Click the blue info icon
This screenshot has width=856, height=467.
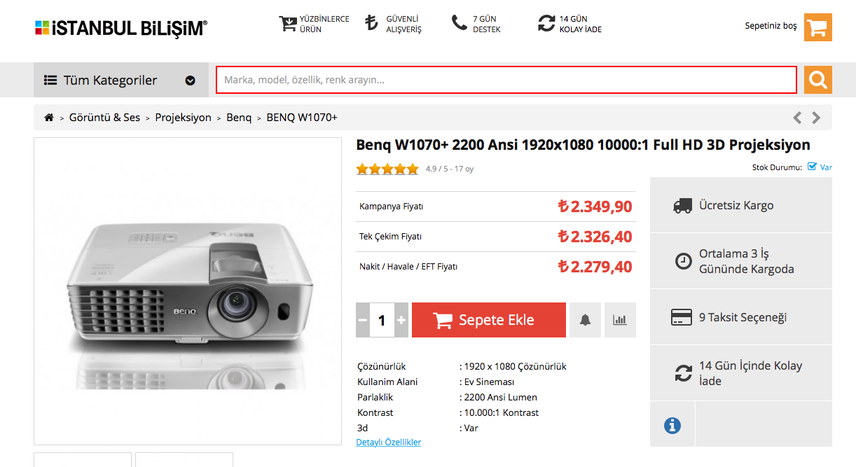672,424
